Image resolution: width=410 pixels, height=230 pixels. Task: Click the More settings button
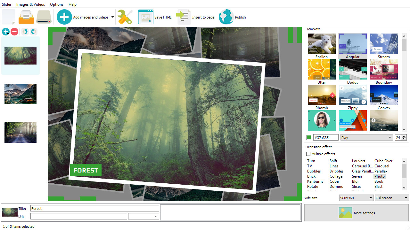pos(357,213)
